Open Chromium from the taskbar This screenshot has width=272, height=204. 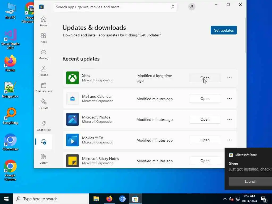[122, 199]
